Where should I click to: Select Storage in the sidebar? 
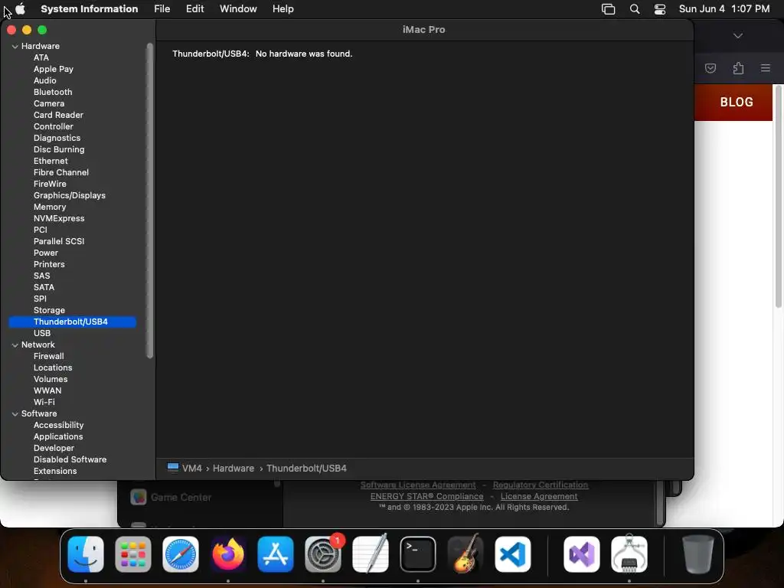[49, 310]
